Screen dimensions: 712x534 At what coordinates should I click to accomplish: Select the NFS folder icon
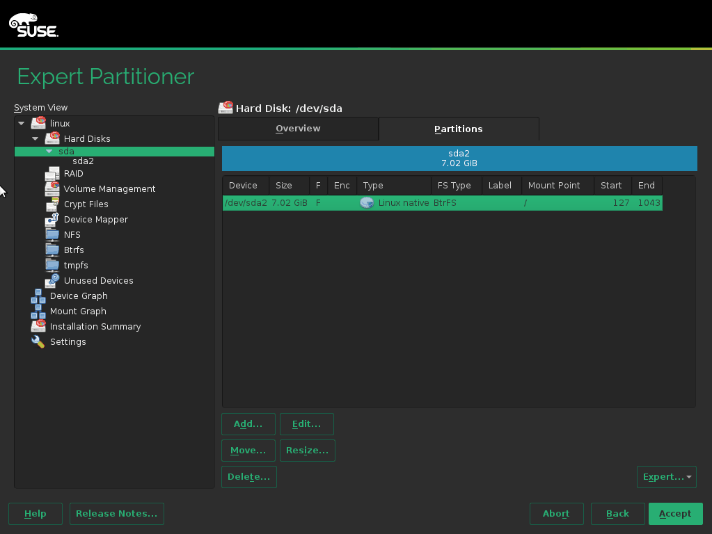click(x=52, y=235)
